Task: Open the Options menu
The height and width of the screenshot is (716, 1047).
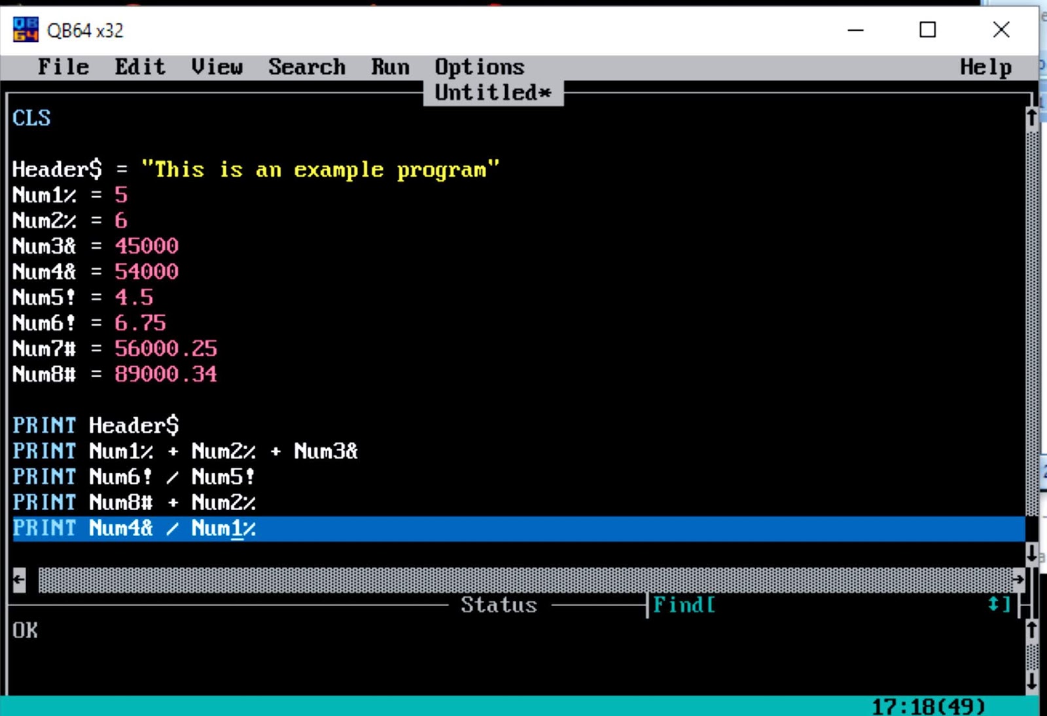Action: (x=479, y=66)
